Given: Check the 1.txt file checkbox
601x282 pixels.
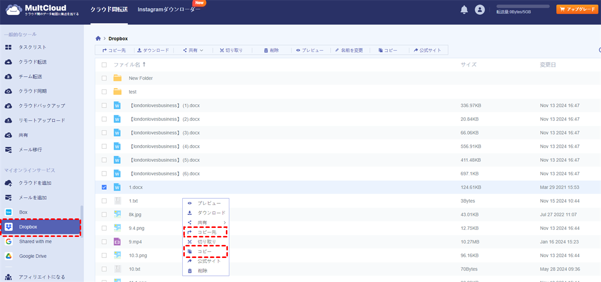Looking at the screenshot, I should point(104,201).
